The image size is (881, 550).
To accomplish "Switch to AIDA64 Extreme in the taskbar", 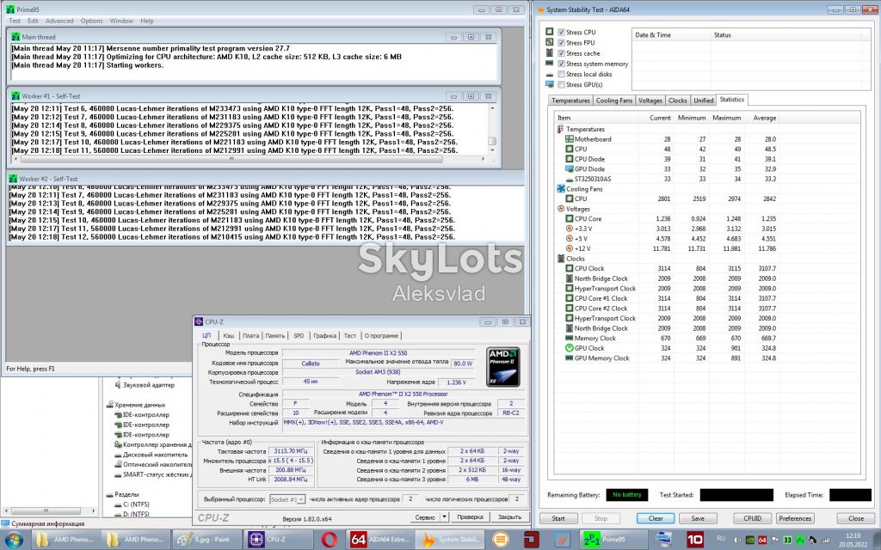I will [x=381, y=540].
